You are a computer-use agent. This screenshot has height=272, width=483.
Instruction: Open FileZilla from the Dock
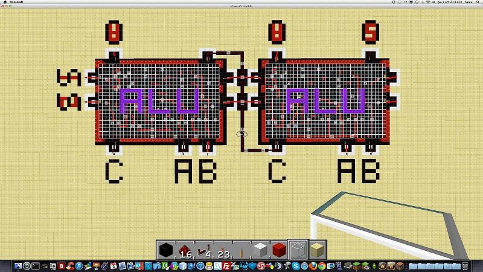point(226,266)
